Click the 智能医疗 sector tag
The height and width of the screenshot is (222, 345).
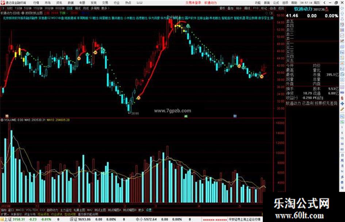227,18
